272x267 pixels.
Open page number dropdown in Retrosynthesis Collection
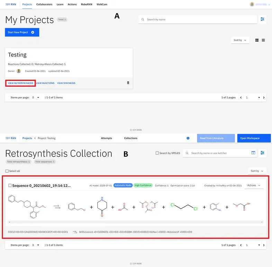(x=252, y=245)
